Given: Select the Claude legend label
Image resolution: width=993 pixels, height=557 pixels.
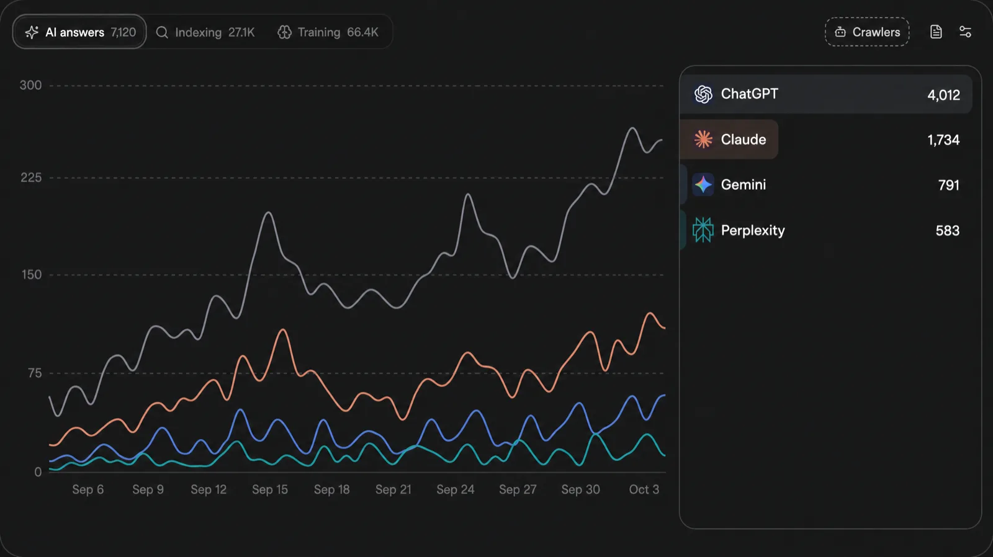Looking at the screenshot, I should 744,140.
